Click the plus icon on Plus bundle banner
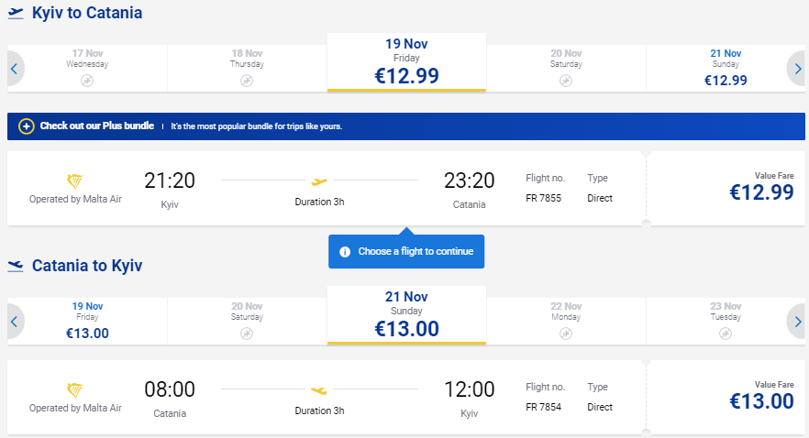This screenshot has width=809, height=438. (x=27, y=126)
